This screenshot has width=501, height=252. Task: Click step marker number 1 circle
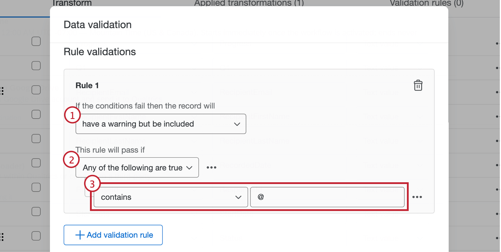click(72, 115)
